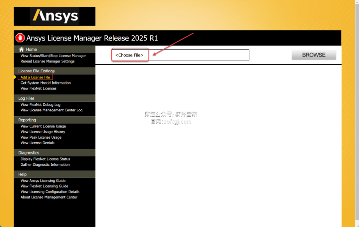Open View FlexNet Debug Log
Image resolution: width=359 pixels, height=227 pixels.
[x=41, y=105]
